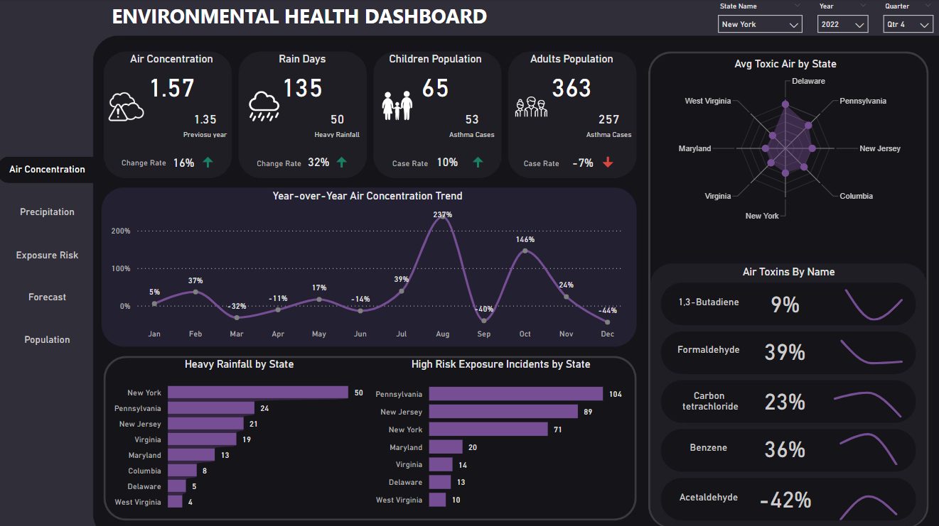Screen dimensions: 939x526
Task: Click the 1,3-Butadiene sparkline
Action: click(874, 305)
